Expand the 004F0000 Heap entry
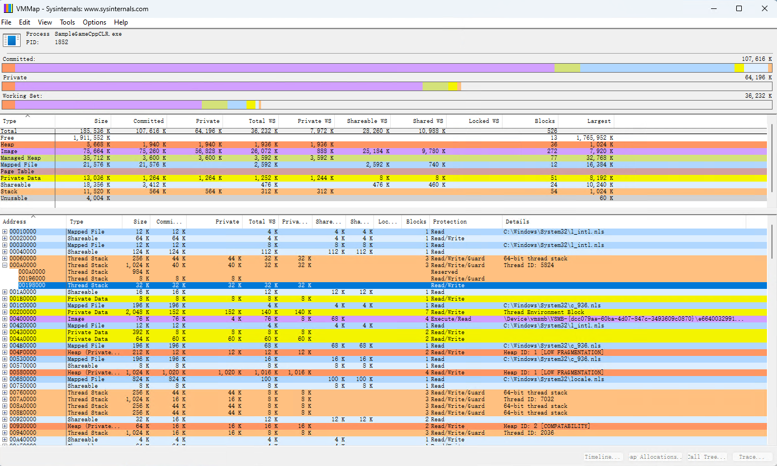The width and height of the screenshot is (777, 466). [5, 352]
